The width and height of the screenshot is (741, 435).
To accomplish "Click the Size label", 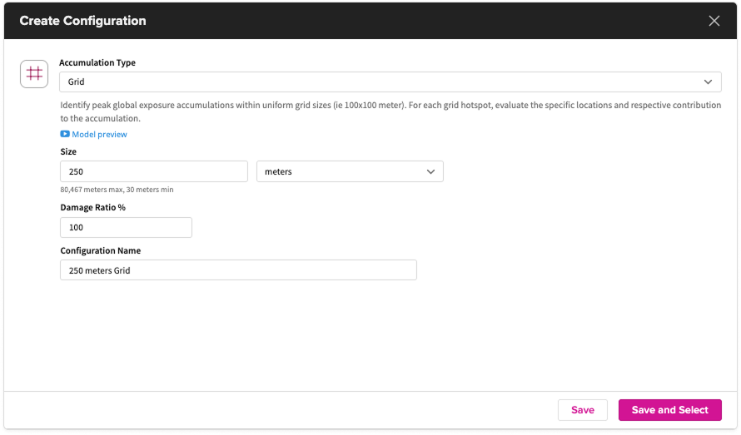I will [68, 152].
